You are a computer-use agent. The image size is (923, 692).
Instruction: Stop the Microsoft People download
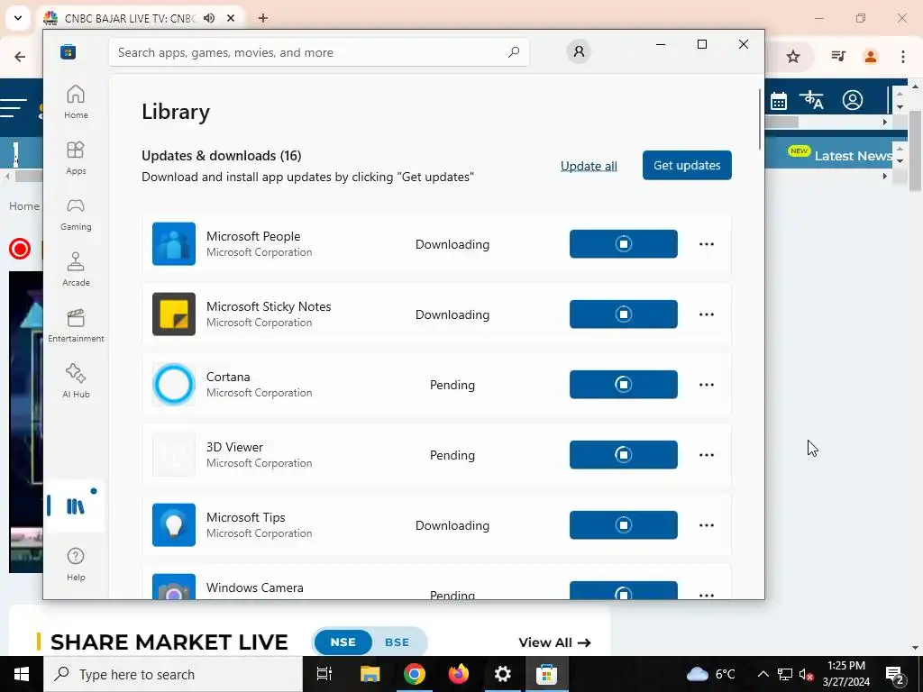[624, 243]
